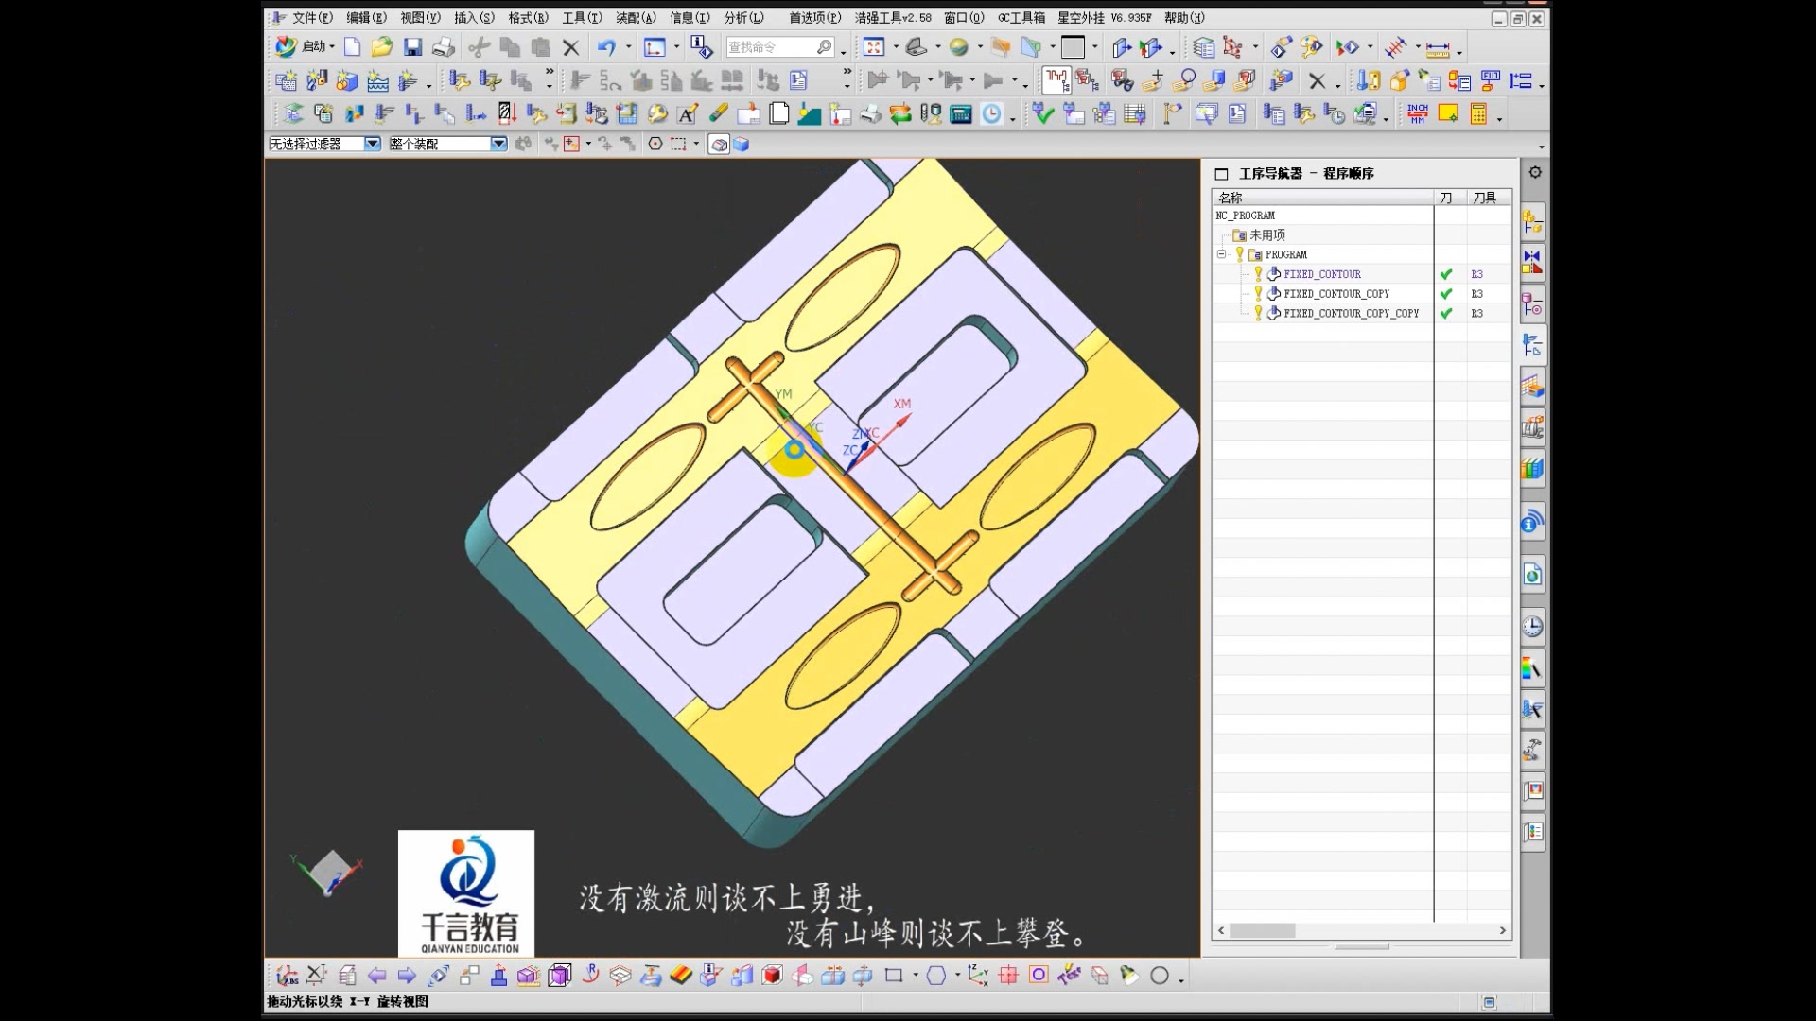Collapse the PROGRAM tree node
The image size is (1816, 1021).
[x=1220, y=253]
